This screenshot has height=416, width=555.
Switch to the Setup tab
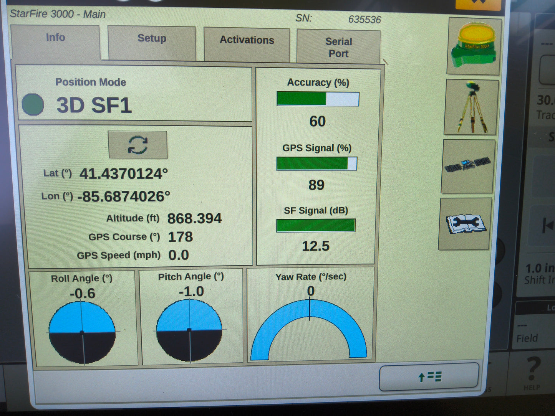click(x=152, y=43)
